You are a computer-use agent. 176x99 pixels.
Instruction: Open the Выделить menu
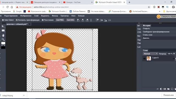pyautogui.click(x=45, y=16)
